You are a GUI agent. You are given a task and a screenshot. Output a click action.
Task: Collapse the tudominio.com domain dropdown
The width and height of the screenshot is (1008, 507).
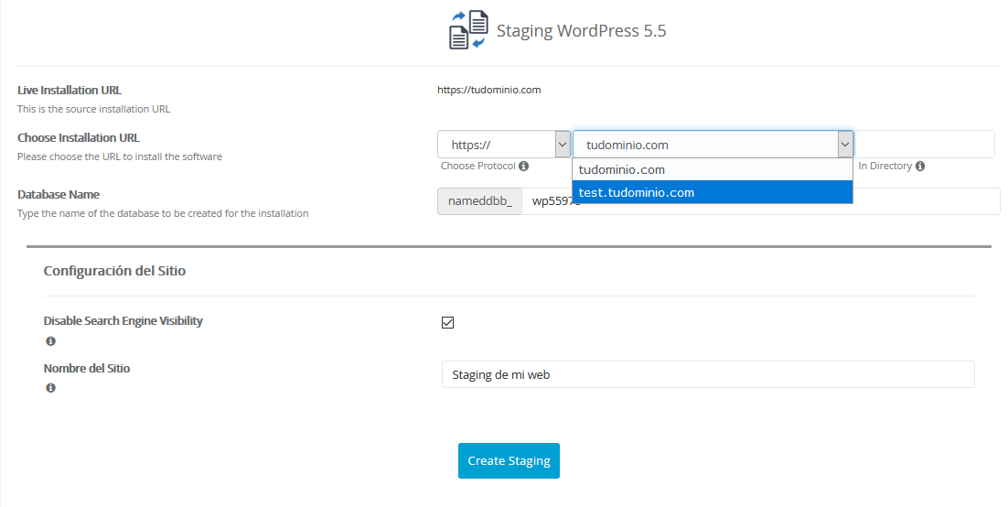pyautogui.click(x=713, y=145)
